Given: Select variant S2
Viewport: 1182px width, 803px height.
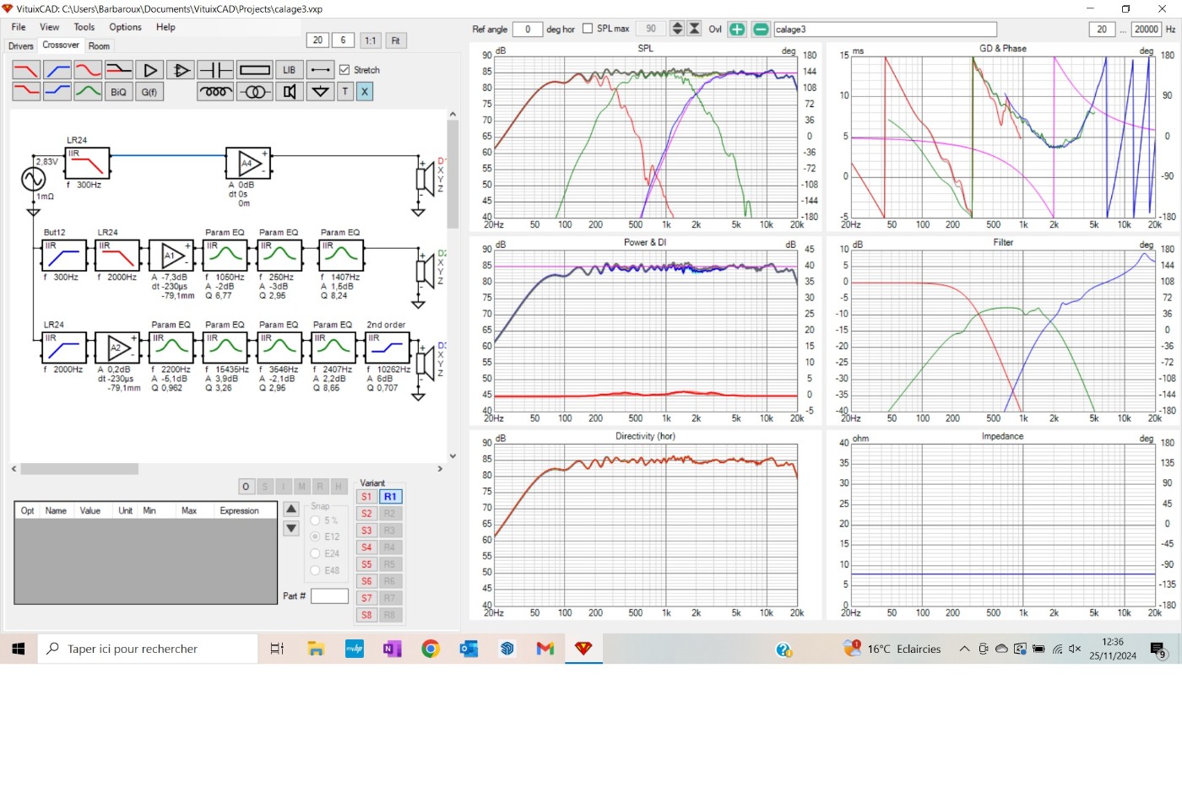Looking at the screenshot, I should [366, 514].
